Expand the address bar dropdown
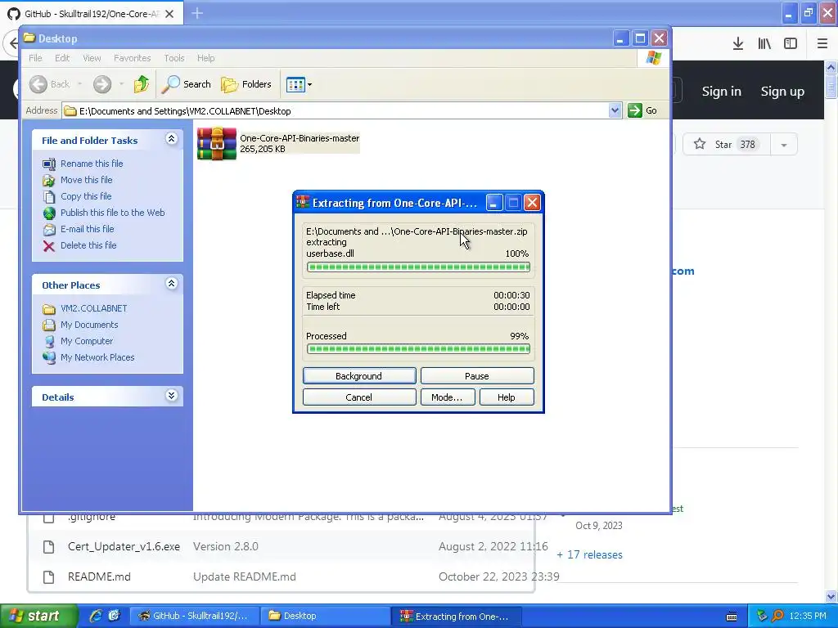Viewport: 838px width, 628px height. pyautogui.click(x=615, y=110)
